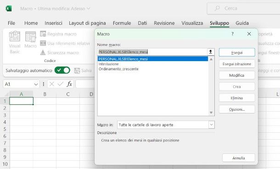The height and width of the screenshot is (169, 280).
Task: Select PERSONAL.XLSB!Elenco_mesi in list
Action: click(x=153, y=59)
